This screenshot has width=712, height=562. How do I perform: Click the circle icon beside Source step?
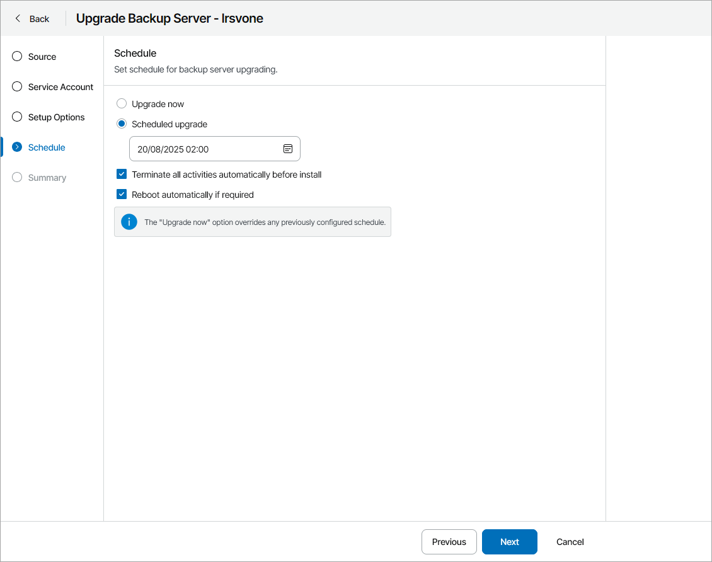[x=16, y=56]
